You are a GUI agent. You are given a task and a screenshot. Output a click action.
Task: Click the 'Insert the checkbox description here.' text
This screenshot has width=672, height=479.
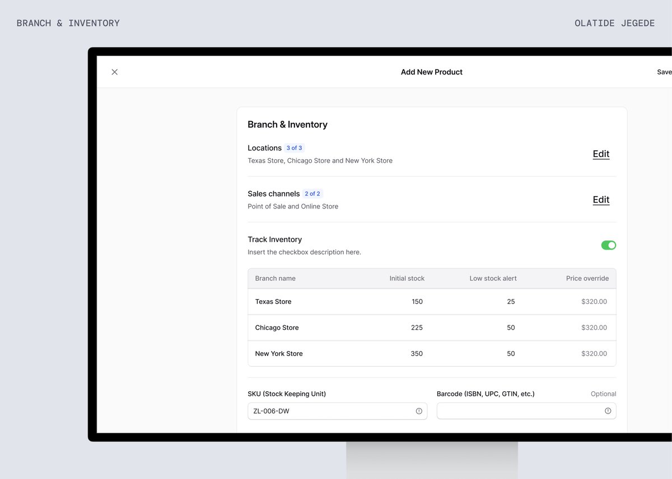pyautogui.click(x=304, y=253)
